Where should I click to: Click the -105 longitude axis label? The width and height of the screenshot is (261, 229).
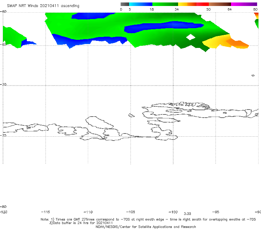[x=130, y=212]
